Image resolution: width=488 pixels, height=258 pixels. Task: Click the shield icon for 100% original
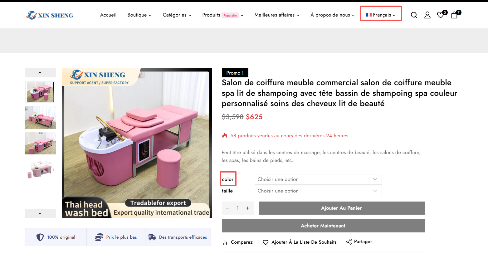(x=40, y=237)
